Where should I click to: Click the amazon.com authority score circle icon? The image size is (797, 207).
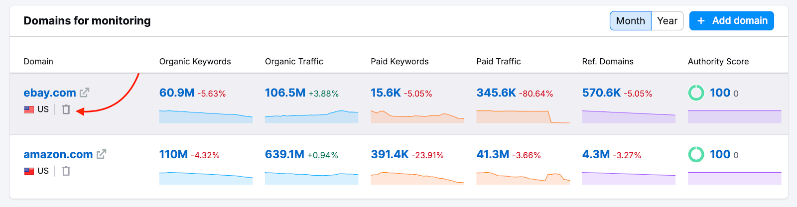(x=696, y=154)
